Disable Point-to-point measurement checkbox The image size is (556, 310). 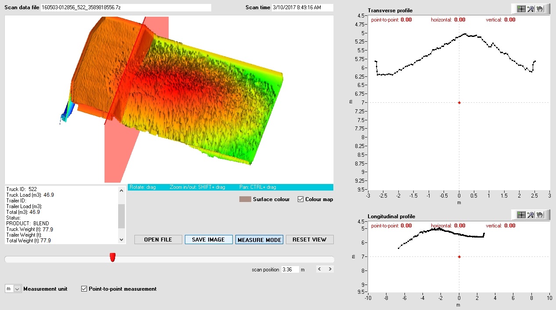click(84, 289)
